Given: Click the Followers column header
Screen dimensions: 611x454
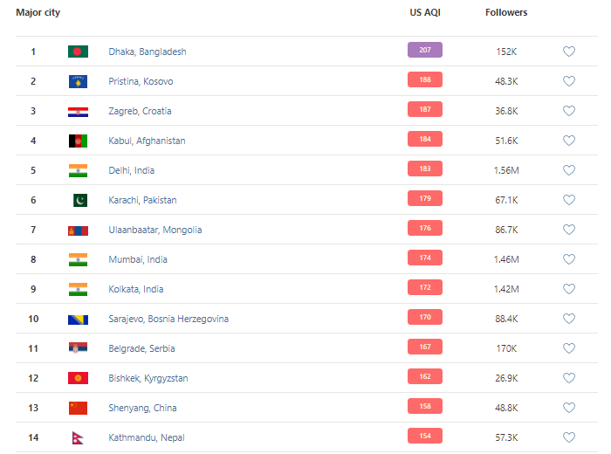Looking at the screenshot, I should coord(506,13).
